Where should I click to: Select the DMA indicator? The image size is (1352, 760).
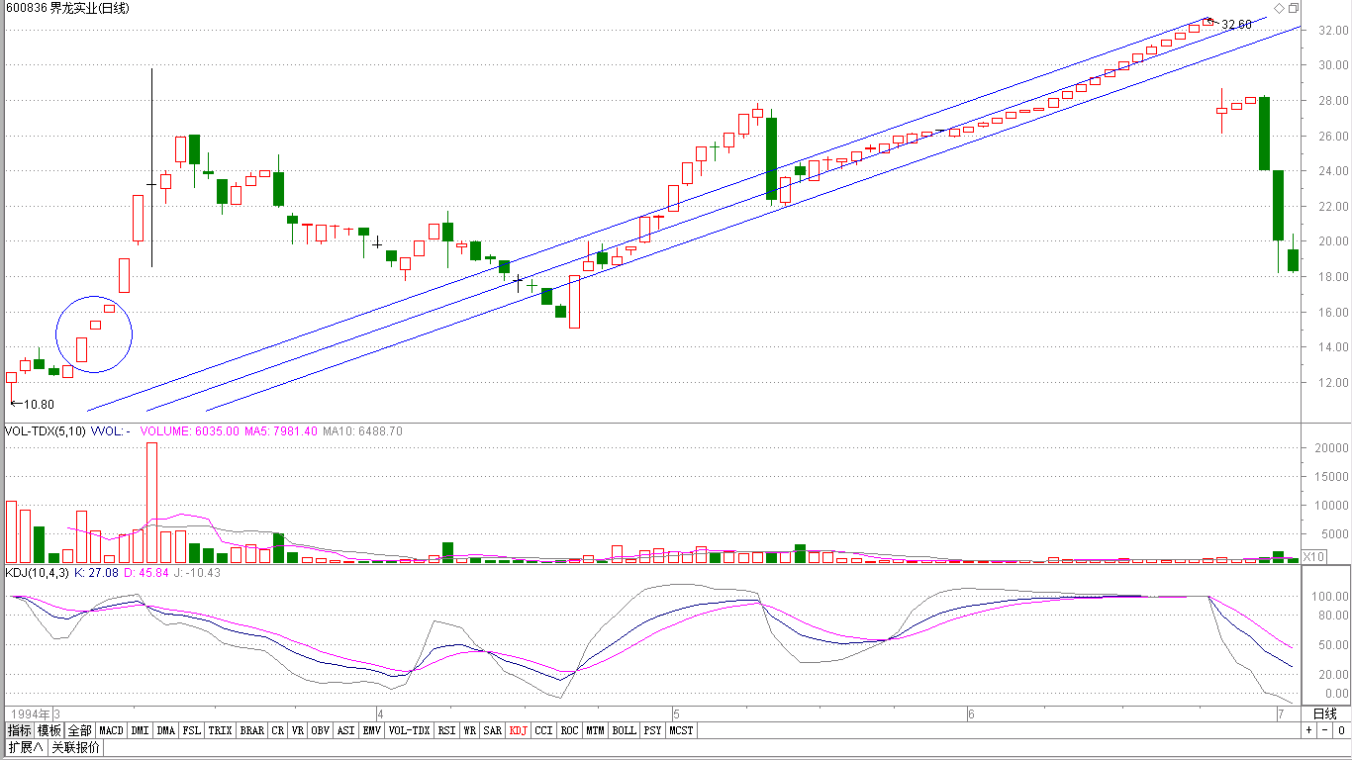tap(165, 730)
